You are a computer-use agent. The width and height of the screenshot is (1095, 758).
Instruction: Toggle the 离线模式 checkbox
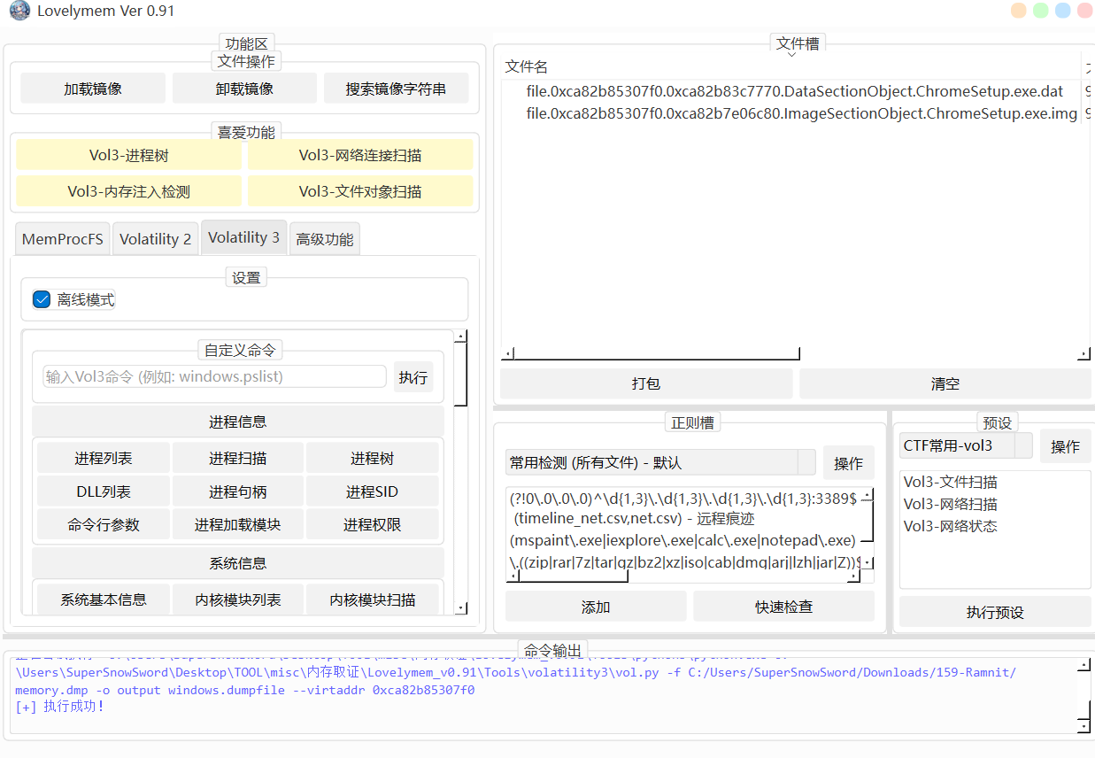click(42, 299)
